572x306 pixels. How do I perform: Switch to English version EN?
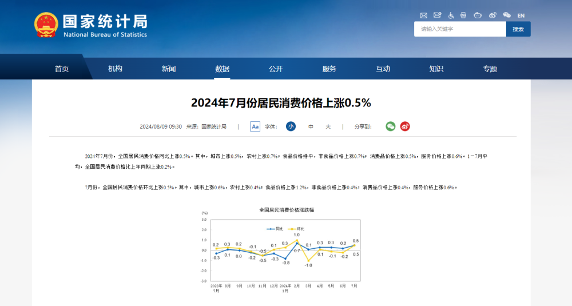point(521,15)
